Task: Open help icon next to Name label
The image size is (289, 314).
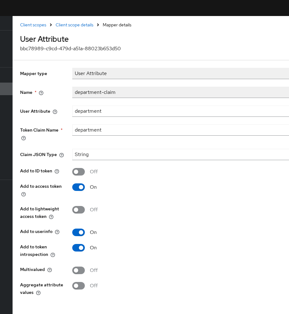Action: [x=41, y=93]
